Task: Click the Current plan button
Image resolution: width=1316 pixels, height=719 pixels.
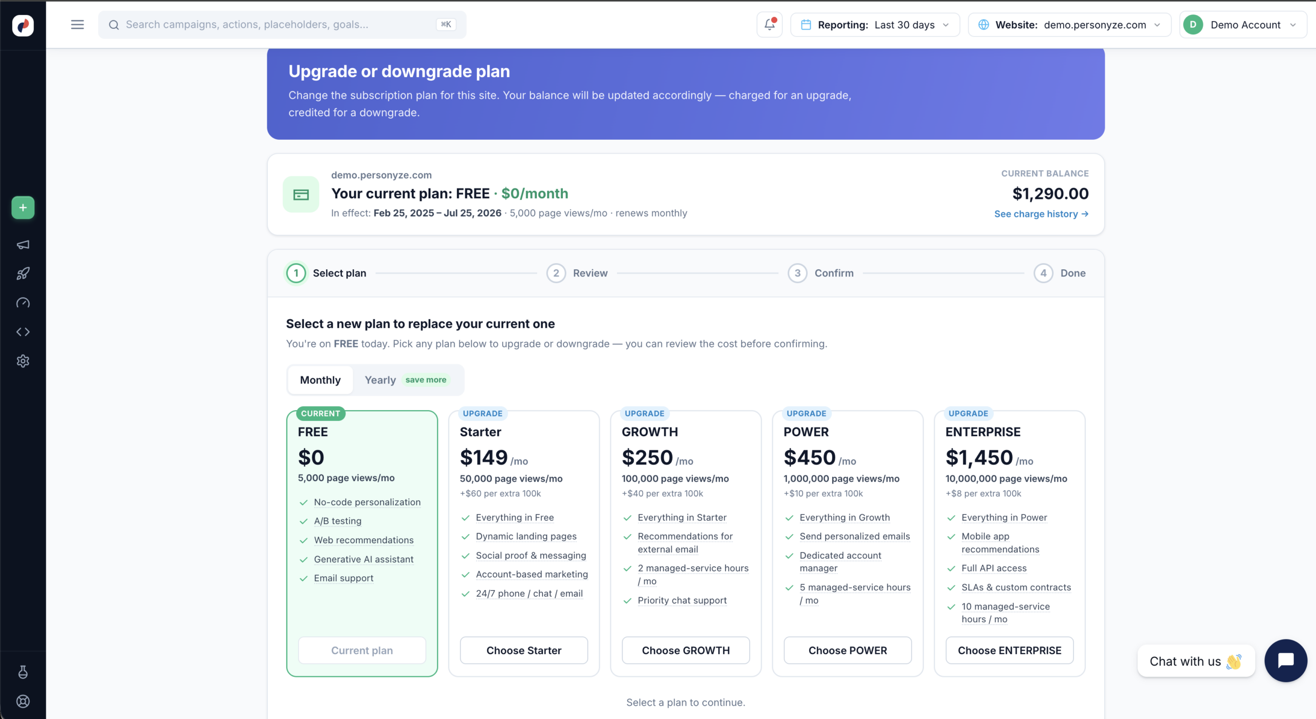Action: pyautogui.click(x=362, y=651)
